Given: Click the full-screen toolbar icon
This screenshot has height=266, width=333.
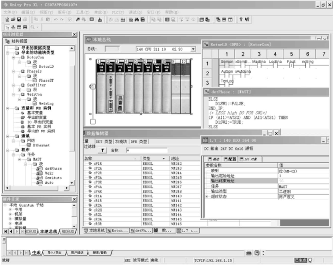Looking at the screenshot, I should (x=92, y=19).
